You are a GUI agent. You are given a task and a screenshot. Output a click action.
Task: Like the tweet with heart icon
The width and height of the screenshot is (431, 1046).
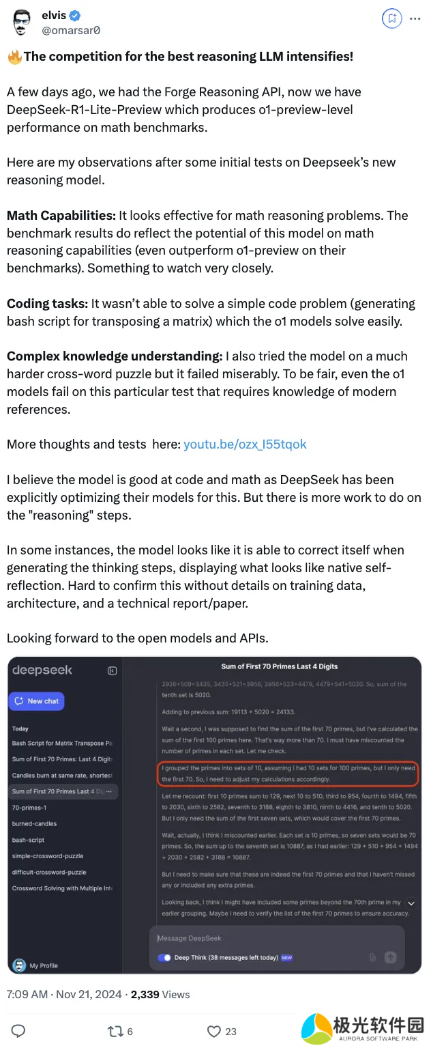click(x=214, y=1031)
